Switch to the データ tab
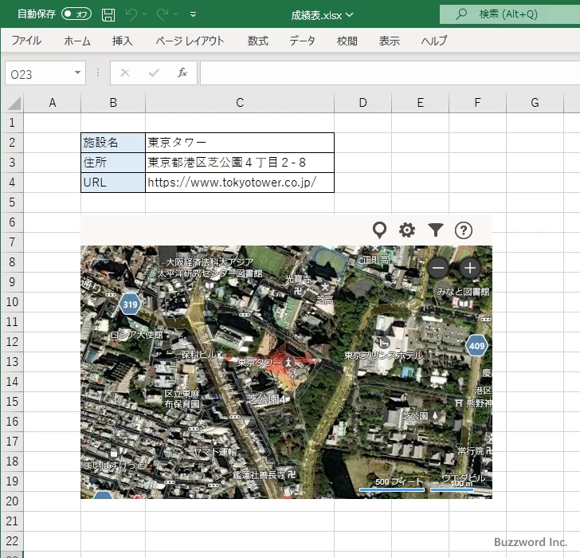Viewport: 580px width, 558px height. click(302, 41)
